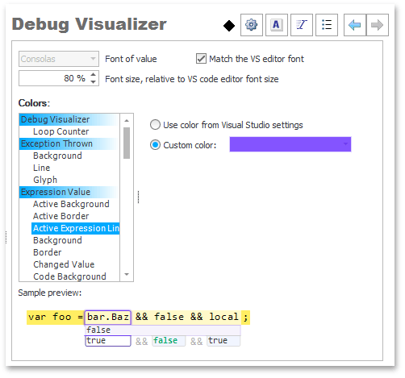
Task: Choose Active Background color item
Action: [x=71, y=204]
